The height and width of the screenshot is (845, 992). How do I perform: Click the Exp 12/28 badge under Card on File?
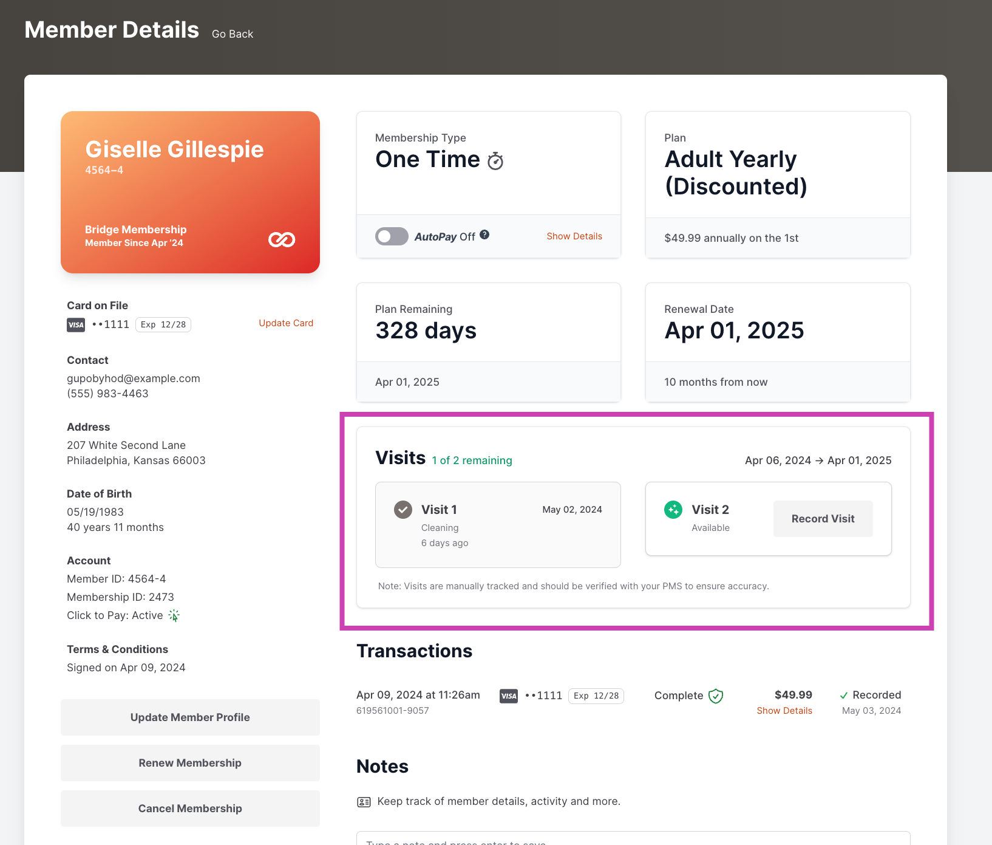(x=163, y=324)
